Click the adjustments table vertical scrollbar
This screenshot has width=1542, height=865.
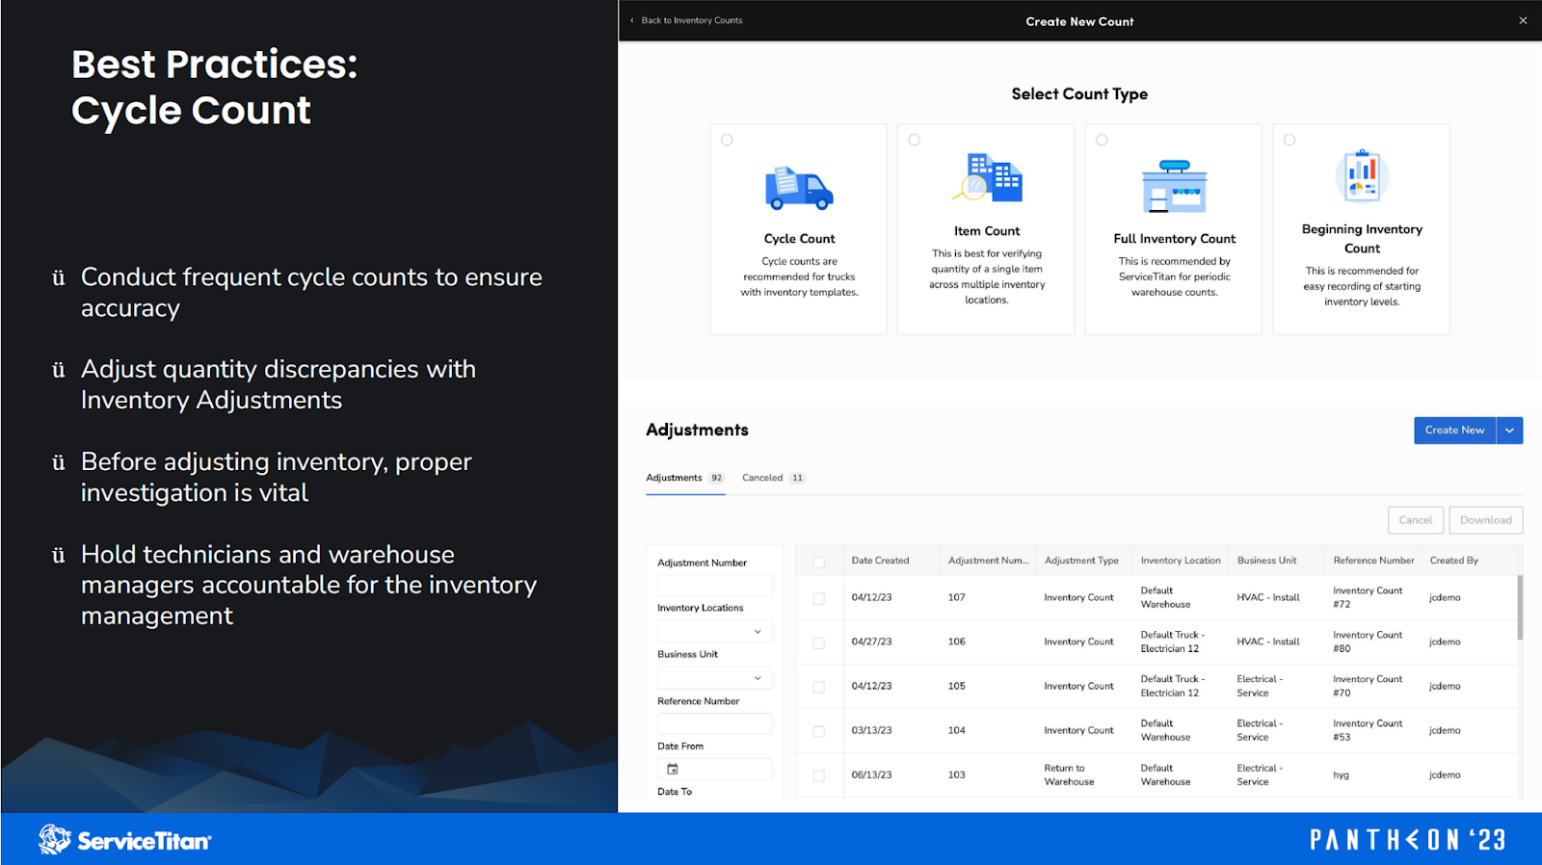tap(1521, 608)
